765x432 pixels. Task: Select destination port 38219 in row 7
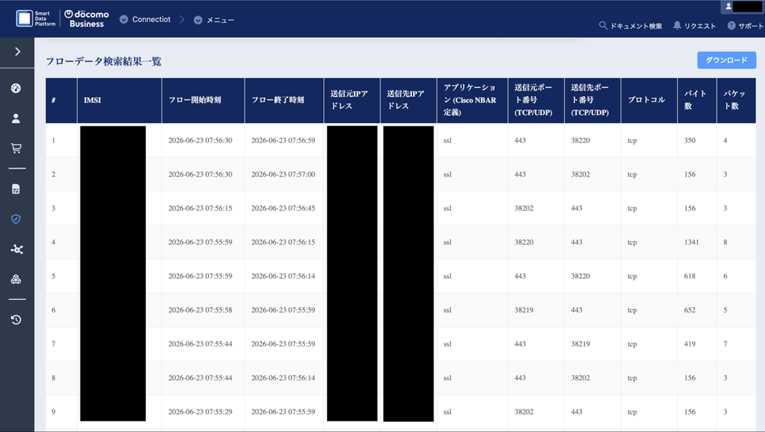[581, 344]
